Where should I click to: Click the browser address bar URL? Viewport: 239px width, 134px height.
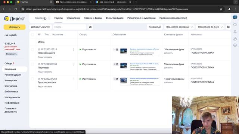click(x=107, y=9)
